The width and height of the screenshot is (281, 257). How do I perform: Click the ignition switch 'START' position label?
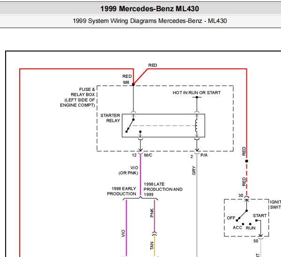[259, 216]
